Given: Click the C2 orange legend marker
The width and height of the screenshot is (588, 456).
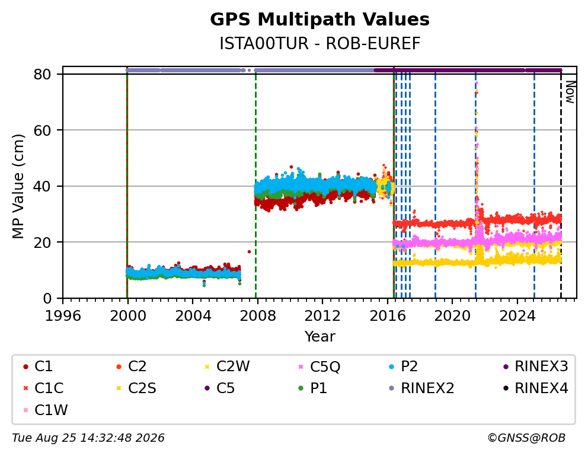Looking at the screenshot, I should coord(119,366).
